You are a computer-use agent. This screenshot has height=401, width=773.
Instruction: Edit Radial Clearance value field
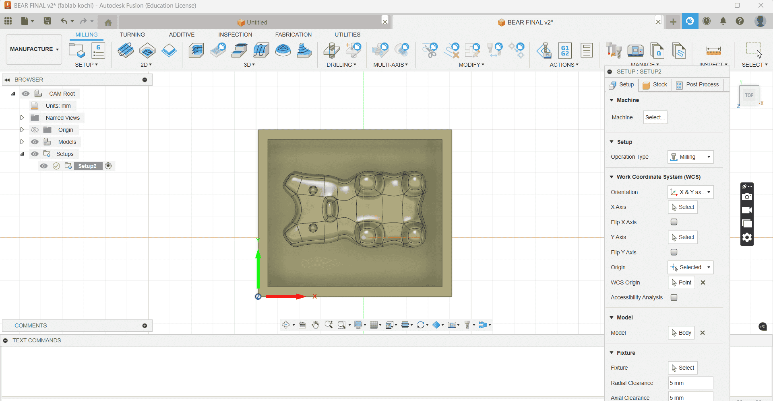point(690,383)
